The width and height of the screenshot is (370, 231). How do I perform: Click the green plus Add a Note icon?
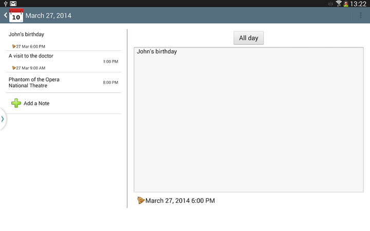pyautogui.click(x=16, y=103)
